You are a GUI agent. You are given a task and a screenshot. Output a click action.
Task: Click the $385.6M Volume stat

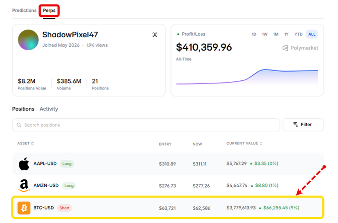coord(69,84)
